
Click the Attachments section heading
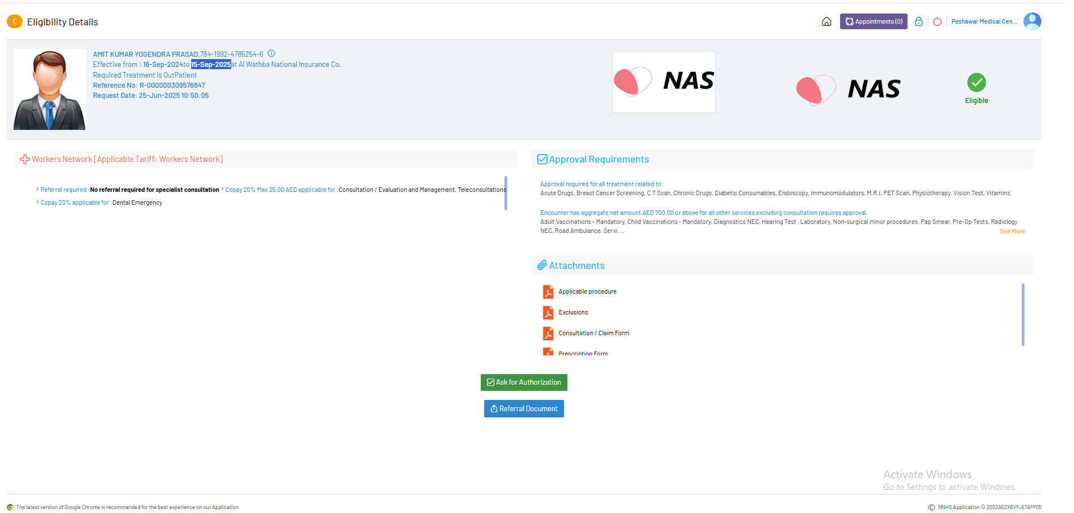(576, 265)
